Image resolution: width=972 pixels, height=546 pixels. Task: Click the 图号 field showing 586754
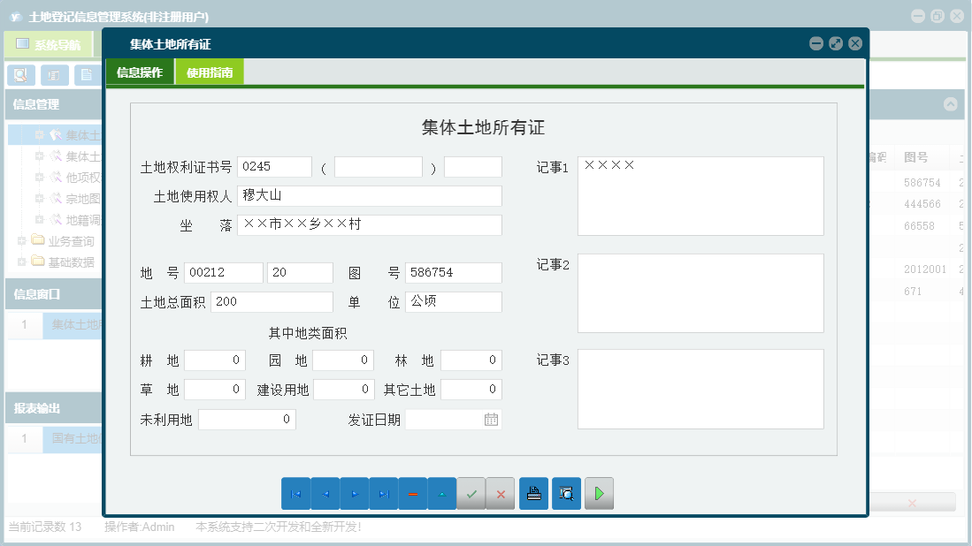454,272
